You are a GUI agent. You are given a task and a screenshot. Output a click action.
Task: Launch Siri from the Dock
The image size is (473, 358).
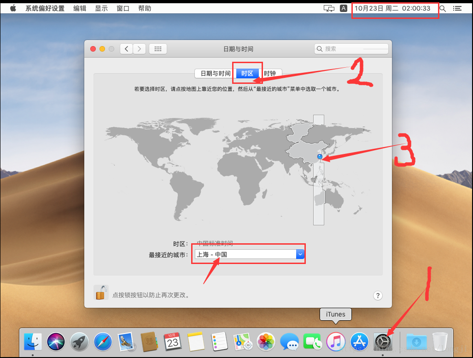click(56, 342)
